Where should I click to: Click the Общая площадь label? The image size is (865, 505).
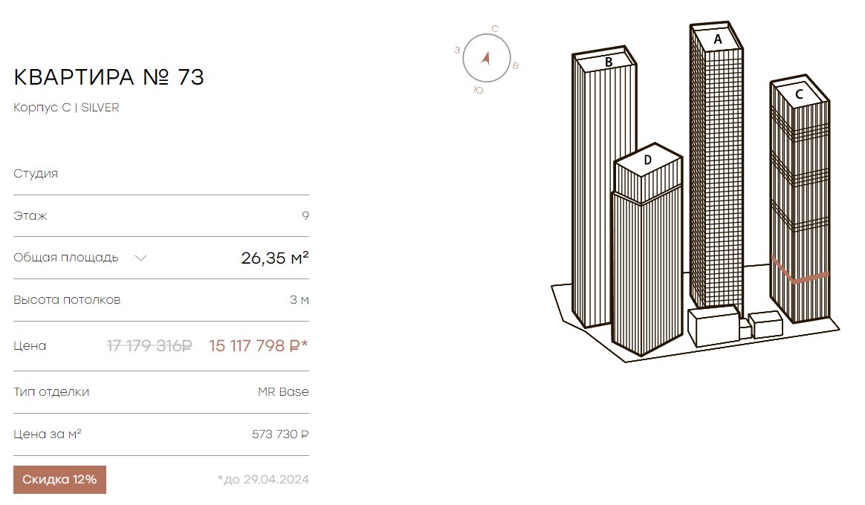[x=65, y=258]
